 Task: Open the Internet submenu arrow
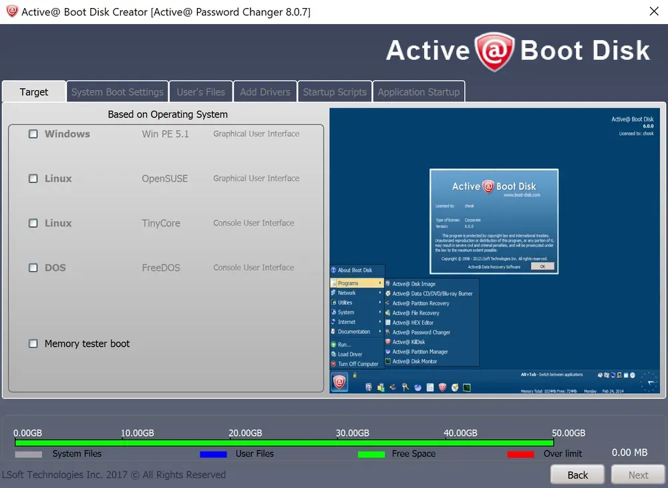tap(381, 322)
